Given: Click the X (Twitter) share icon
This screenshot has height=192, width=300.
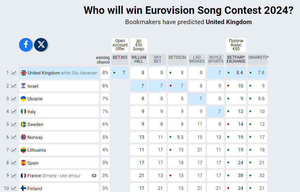Looking at the screenshot, I should (x=41, y=45).
